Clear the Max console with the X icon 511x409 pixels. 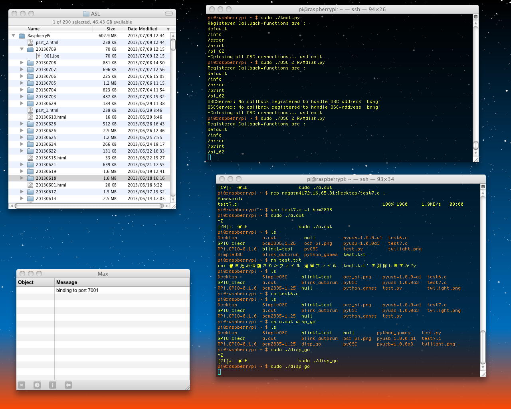pyautogui.click(x=22, y=385)
